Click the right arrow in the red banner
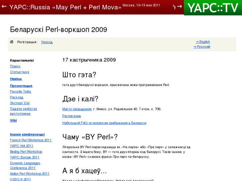Viewport: 242px width, 181px height. tap(179, 6)
